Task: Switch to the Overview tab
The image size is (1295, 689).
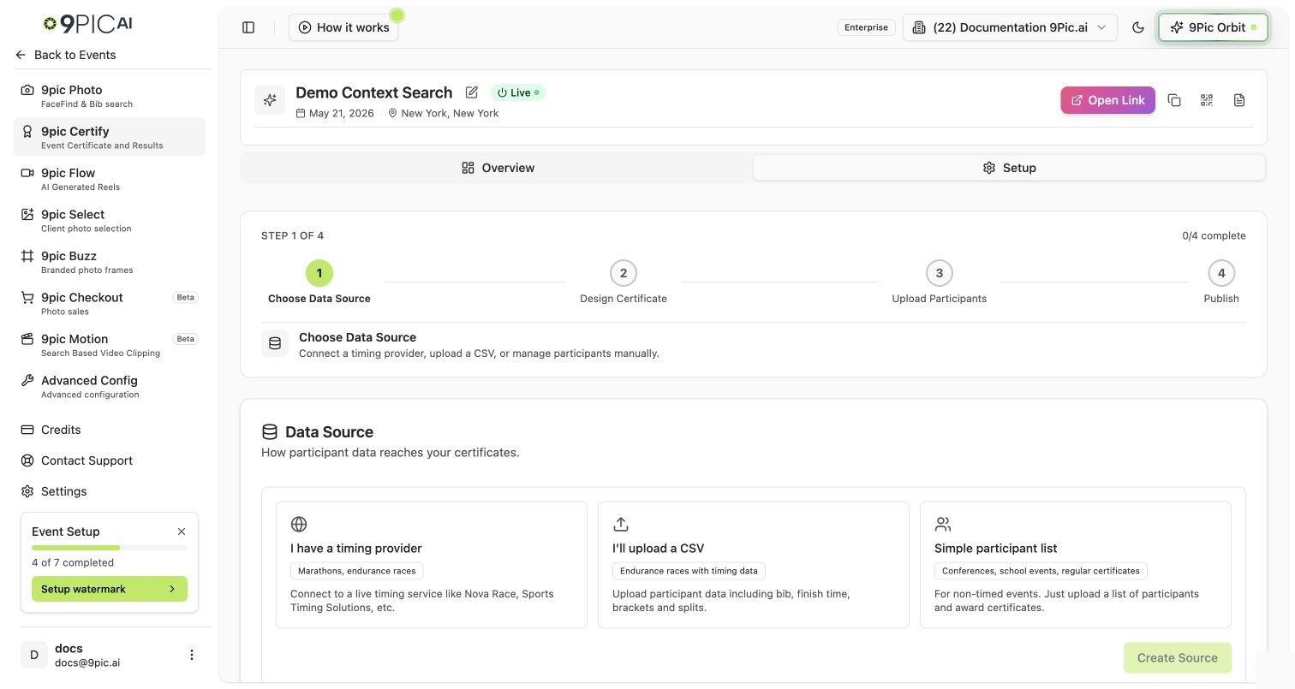Action: point(498,168)
